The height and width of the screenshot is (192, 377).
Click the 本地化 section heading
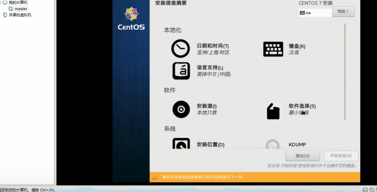point(172,30)
